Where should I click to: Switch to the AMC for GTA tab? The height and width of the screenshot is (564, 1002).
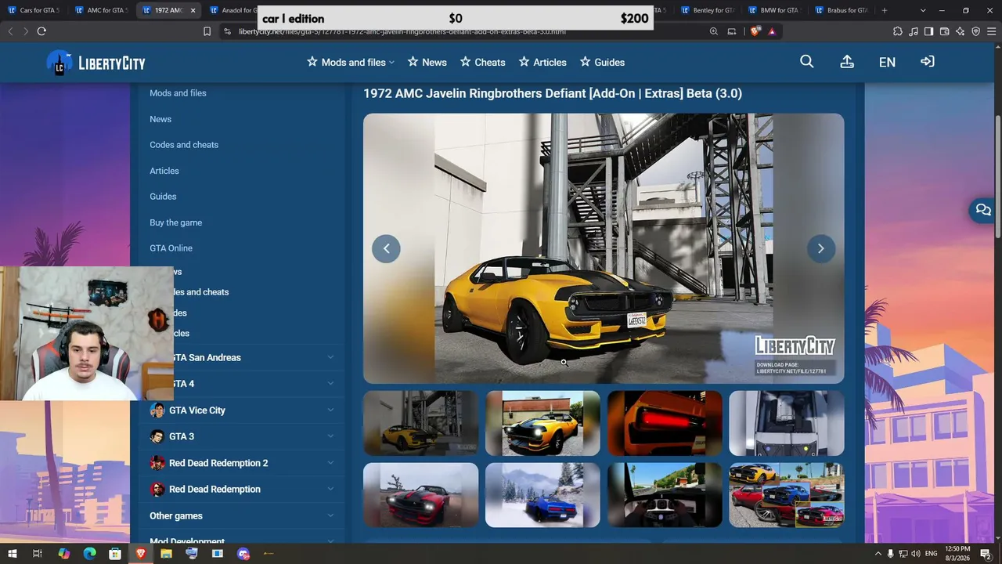pyautogui.click(x=100, y=10)
